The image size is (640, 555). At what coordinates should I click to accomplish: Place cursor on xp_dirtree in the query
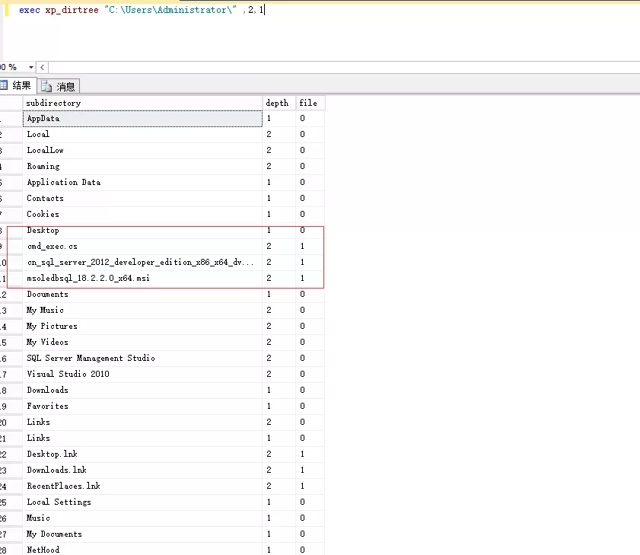(72, 10)
